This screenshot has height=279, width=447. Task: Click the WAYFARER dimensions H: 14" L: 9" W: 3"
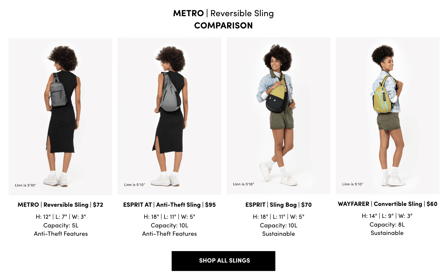387,216
